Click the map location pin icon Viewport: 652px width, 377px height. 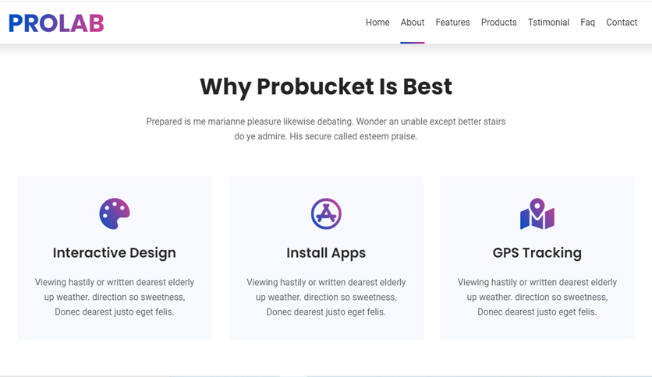coord(537,213)
